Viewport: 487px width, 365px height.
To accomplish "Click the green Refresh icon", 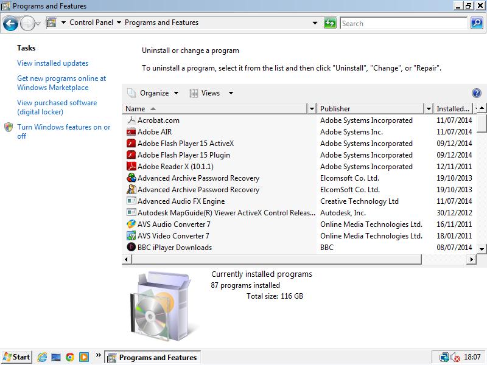I will [x=330, y=23].
